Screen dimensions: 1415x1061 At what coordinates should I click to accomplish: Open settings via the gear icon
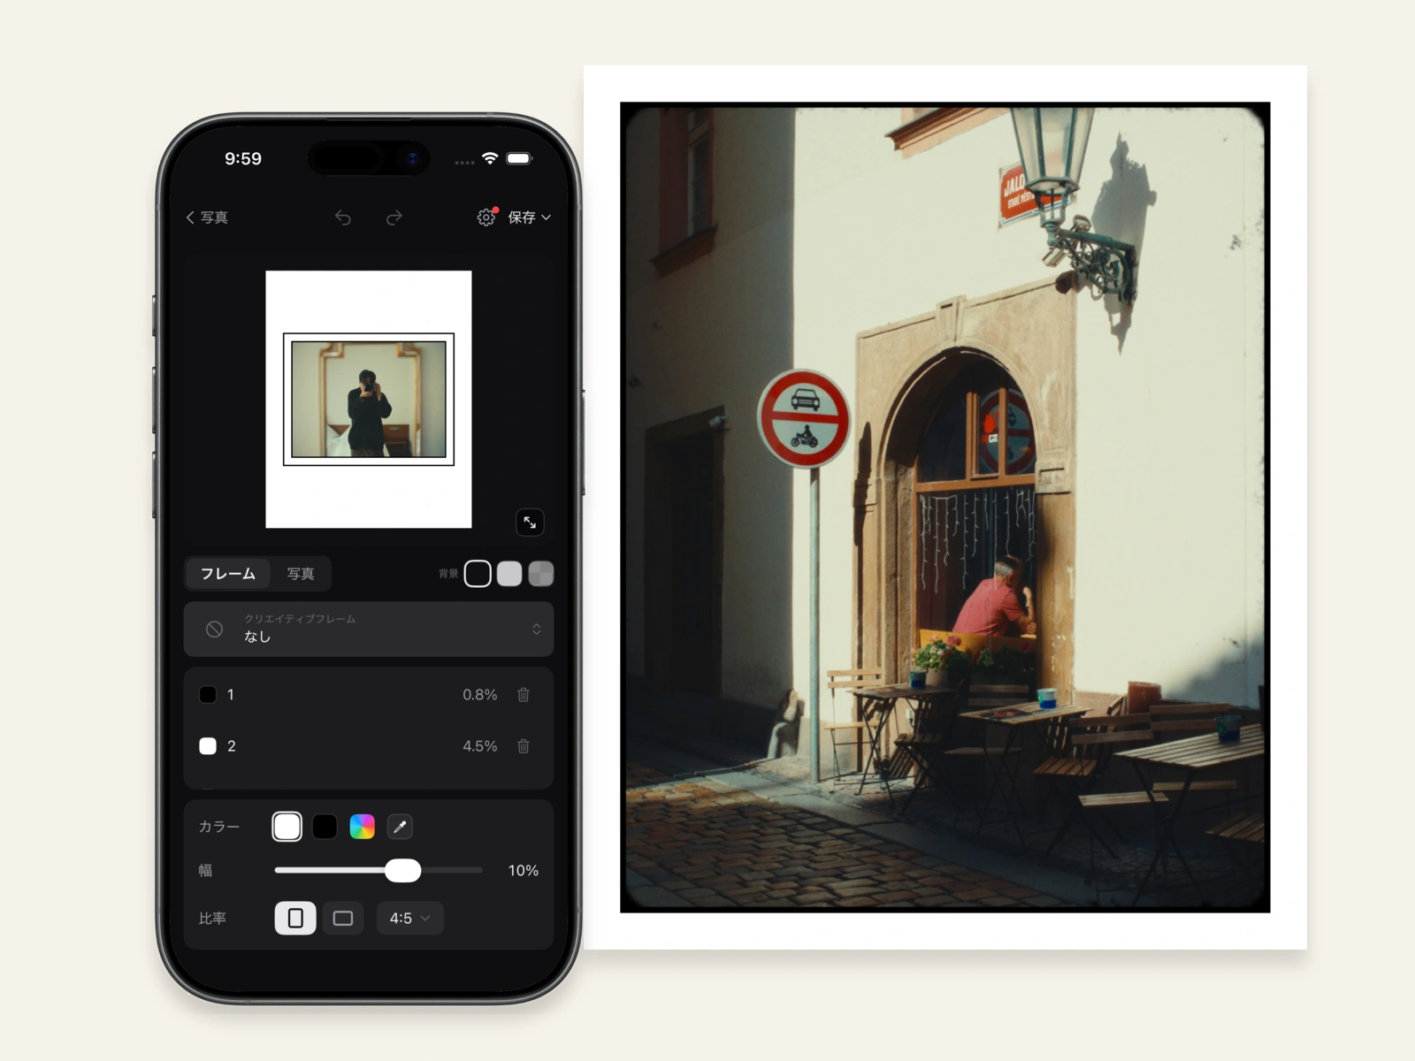click(486, 218)
